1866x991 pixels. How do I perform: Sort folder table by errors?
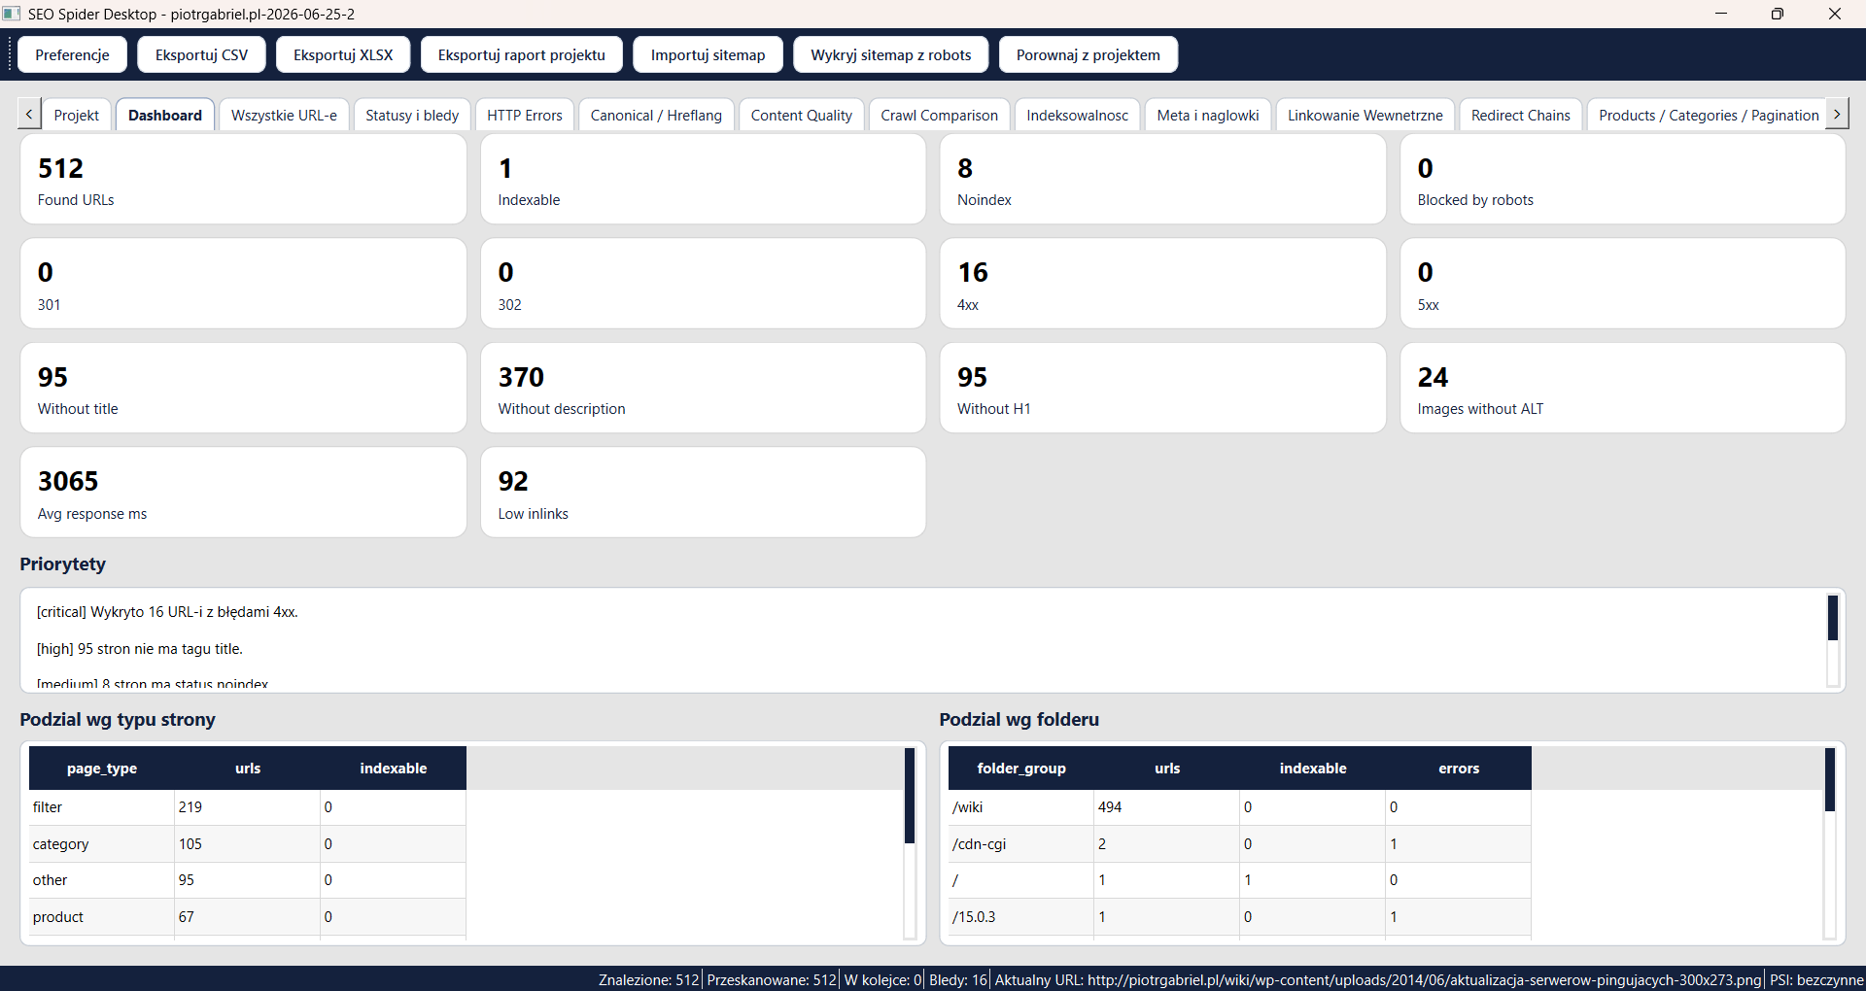click(1459, 768)
